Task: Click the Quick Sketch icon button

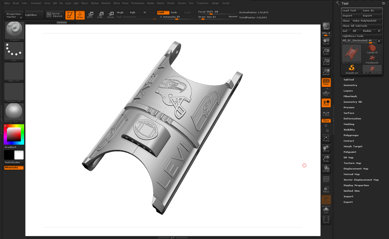Action: (55, 15)
